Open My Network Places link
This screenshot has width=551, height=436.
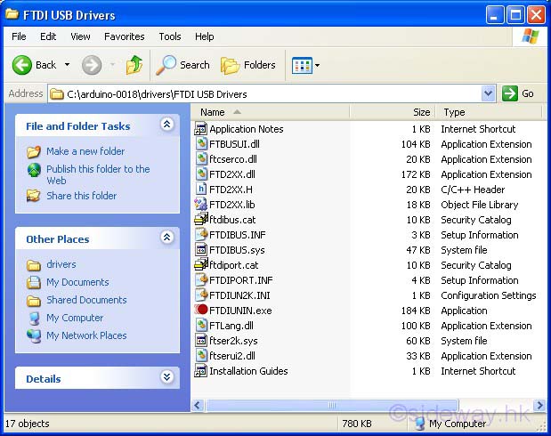pyautogui.click(x=86, y=335)
